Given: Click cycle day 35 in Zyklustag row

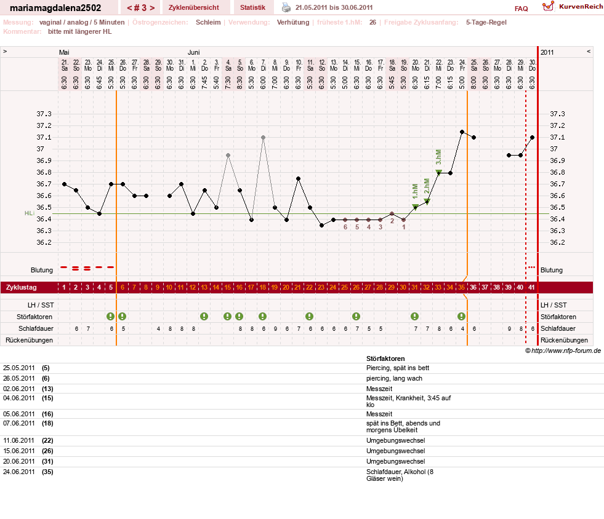Looking at the screenshot, I should tap(462, 287).
